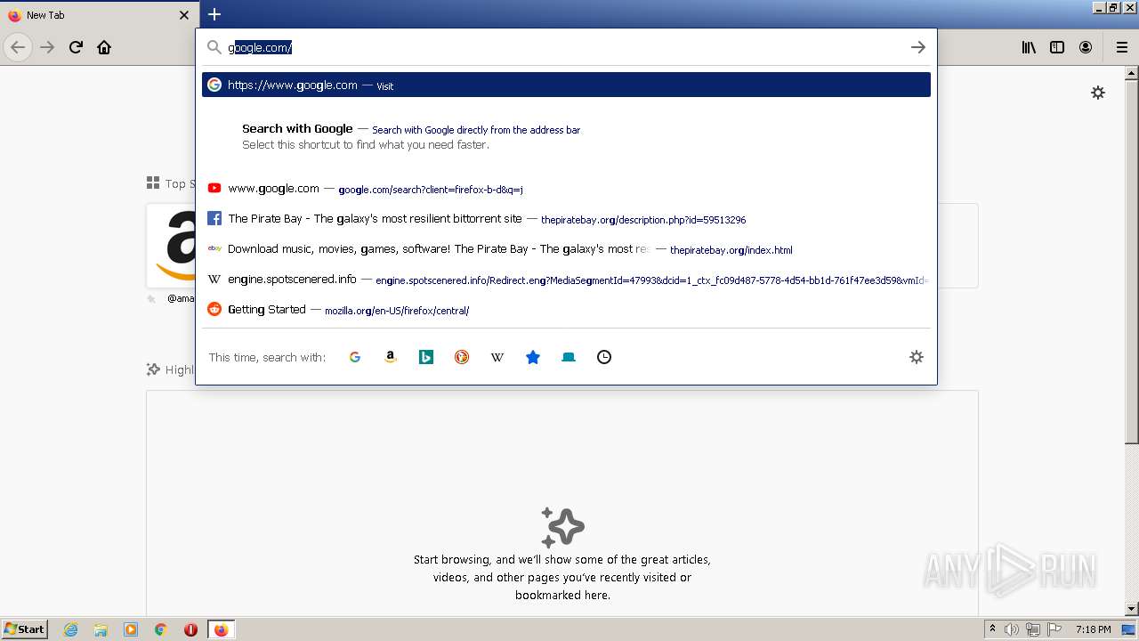Viewport: 1139px width, 641px height.
Task: Search this time with DuckDuckGo icon
Action: coord(462,357)
